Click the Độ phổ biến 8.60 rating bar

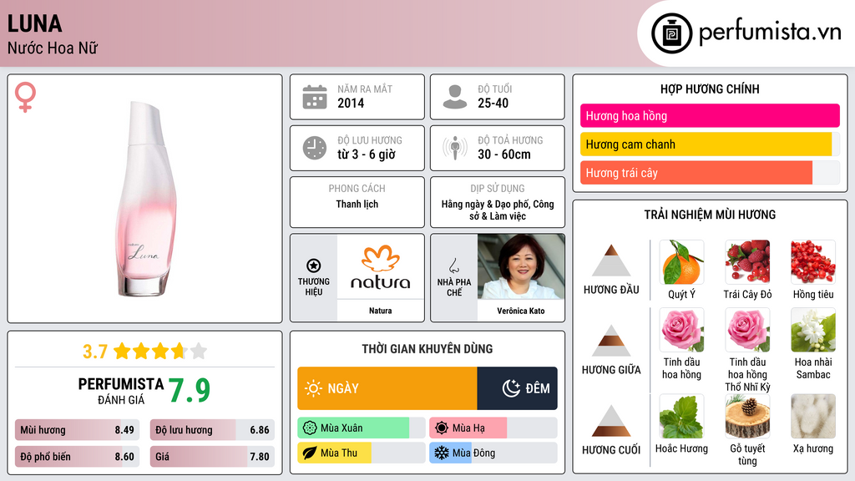click(x=77, y=457)
